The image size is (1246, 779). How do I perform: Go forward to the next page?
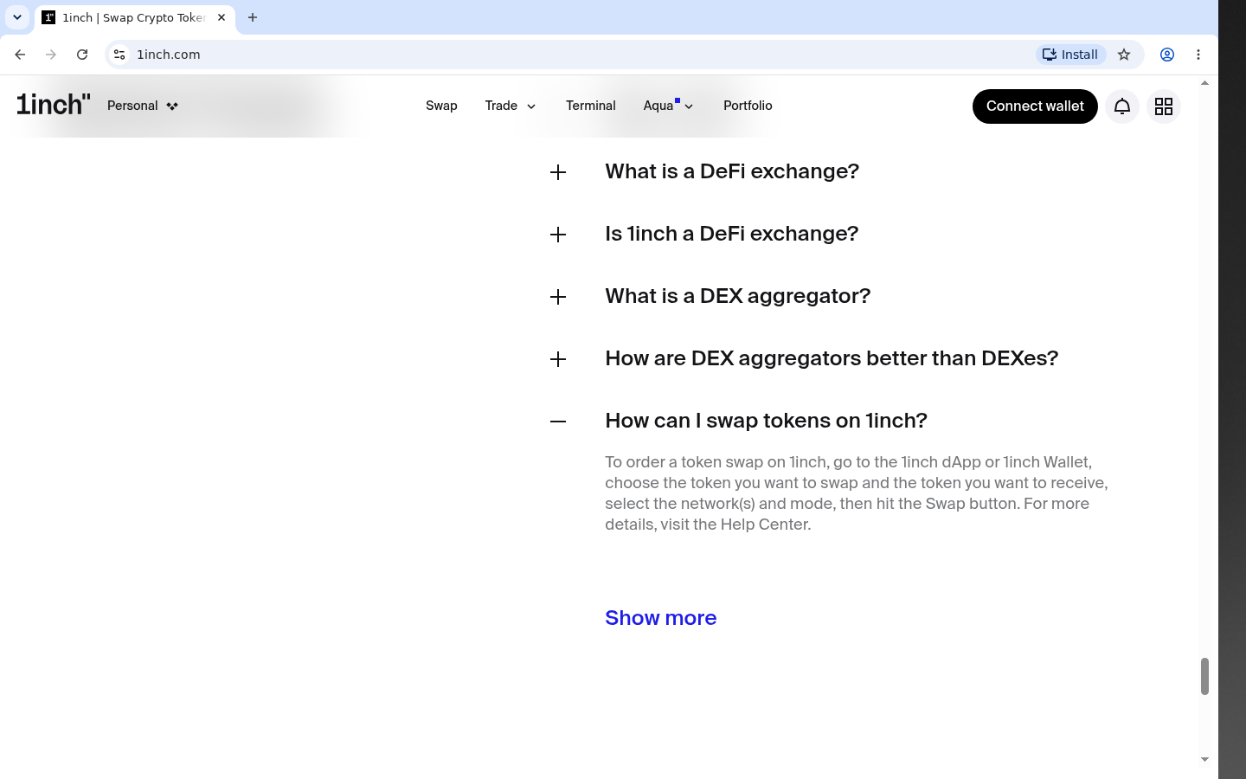tap(51, 55)
